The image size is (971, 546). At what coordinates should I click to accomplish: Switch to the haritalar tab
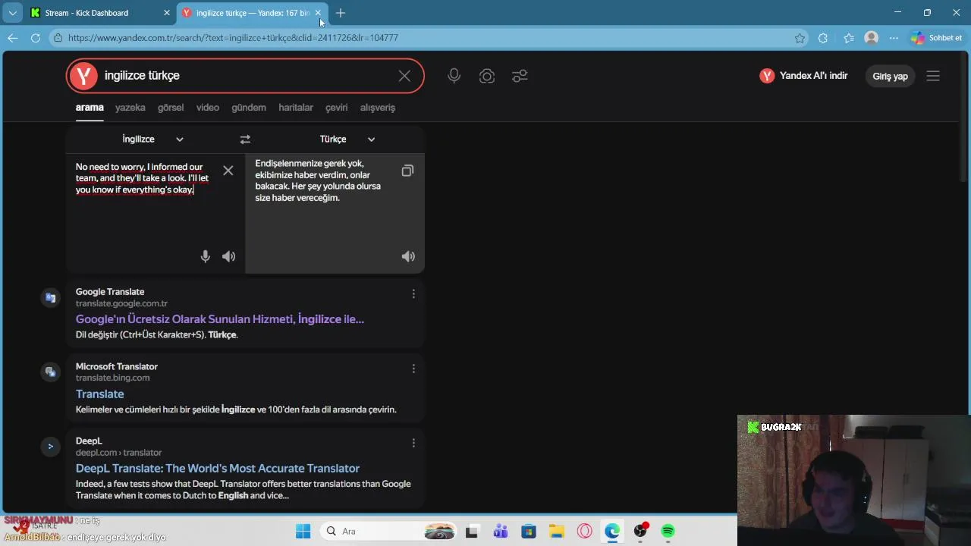[296, 108]
